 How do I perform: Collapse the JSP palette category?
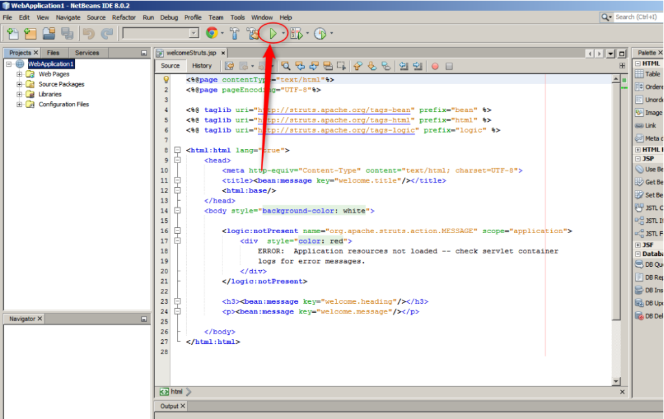(638, 159)
